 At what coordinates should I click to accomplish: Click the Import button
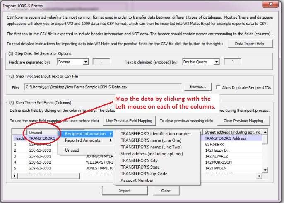(125, 191)
